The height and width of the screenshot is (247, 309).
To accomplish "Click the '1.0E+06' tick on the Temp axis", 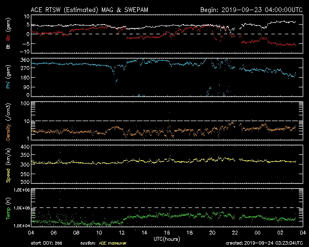I will [22, 190].
